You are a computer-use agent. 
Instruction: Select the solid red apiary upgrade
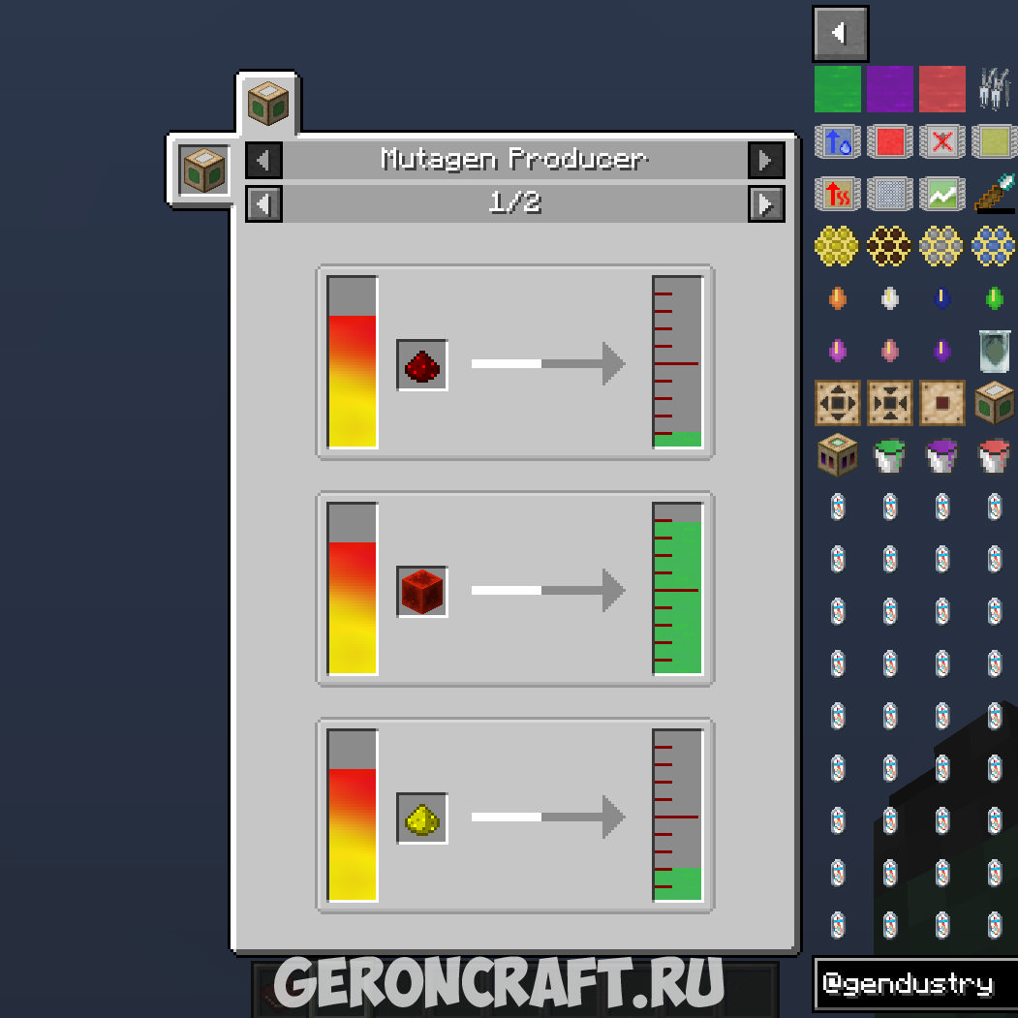(890, 141)
